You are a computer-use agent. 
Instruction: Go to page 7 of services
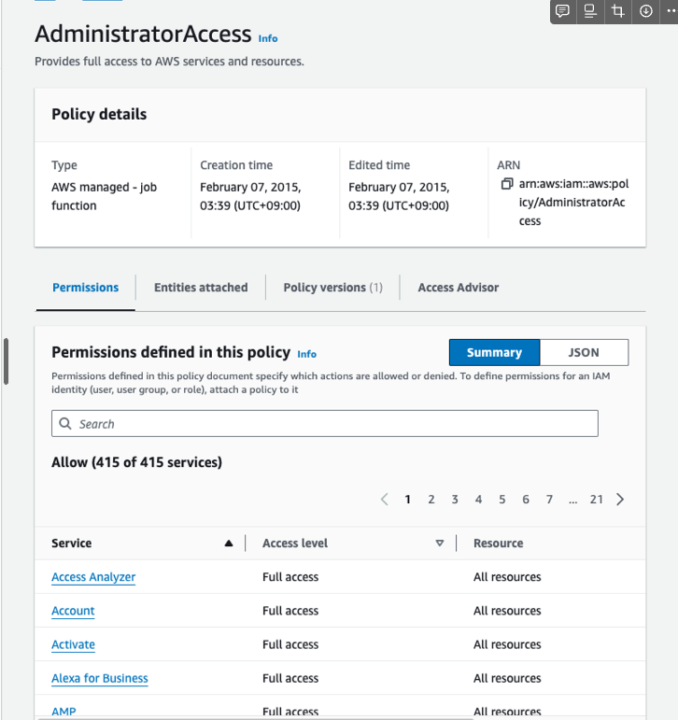(x=549, y=499)
